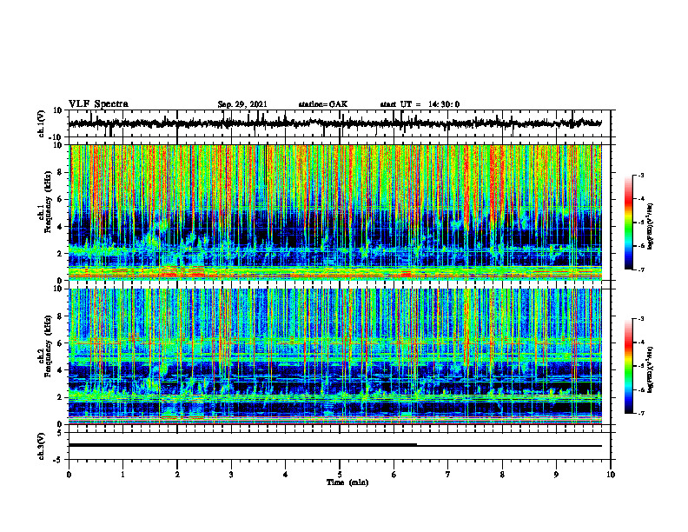Click time axis tick label '3'

point(231,475)
